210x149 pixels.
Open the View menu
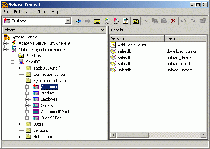(29, 12)
